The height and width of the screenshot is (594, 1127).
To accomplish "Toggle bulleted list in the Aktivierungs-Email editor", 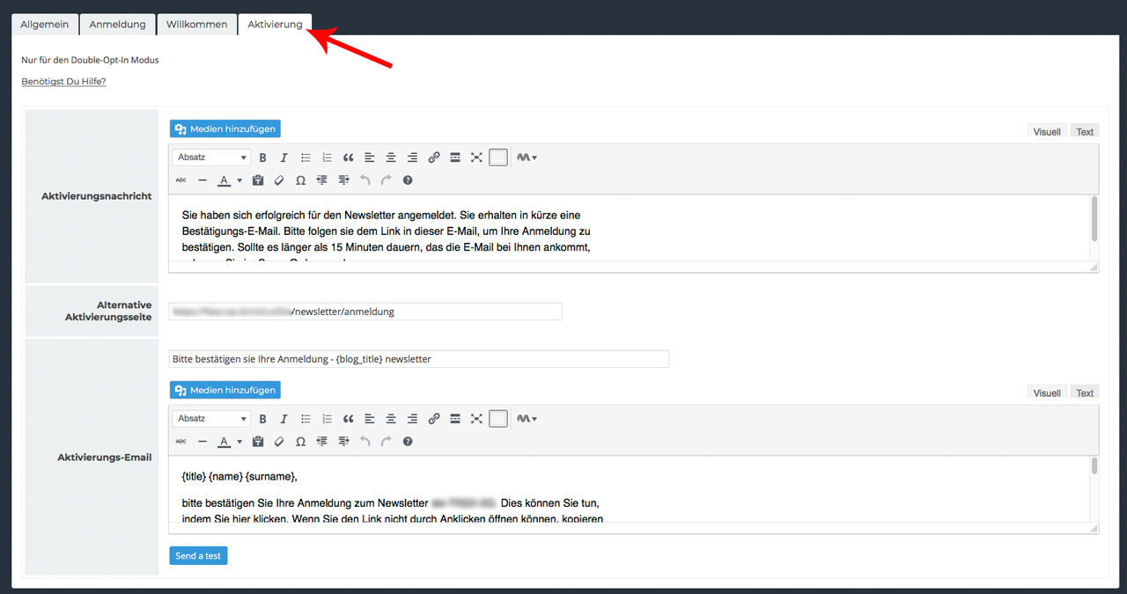I will [306, 419].
